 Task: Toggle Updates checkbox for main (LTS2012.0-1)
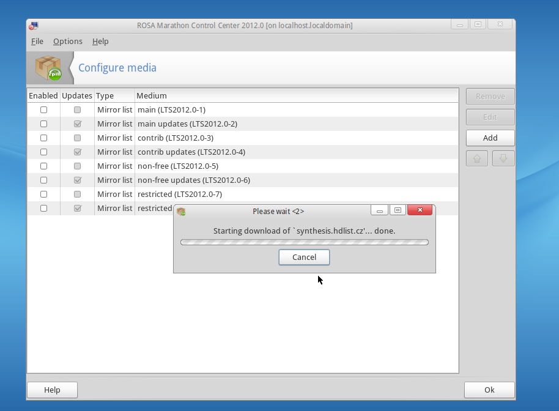click(77, 110)
